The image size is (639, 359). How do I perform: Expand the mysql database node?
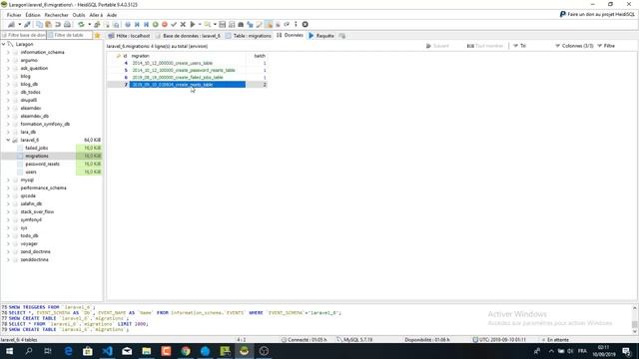click(x=8, y=179)
